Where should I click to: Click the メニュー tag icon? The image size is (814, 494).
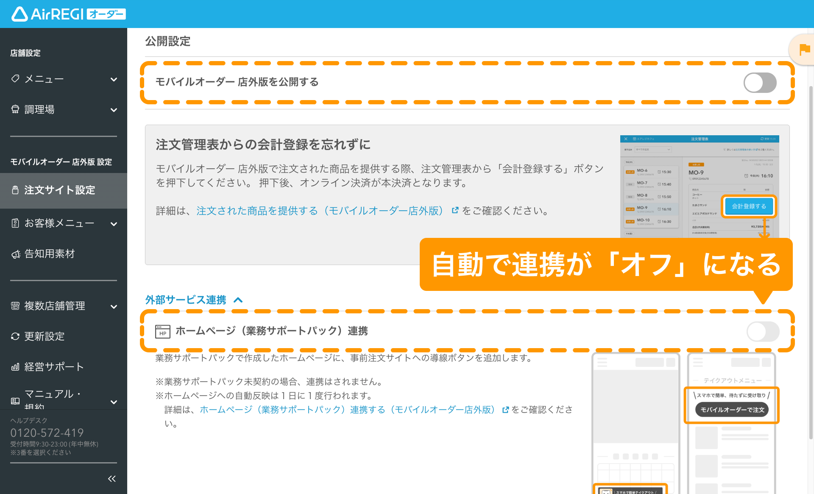pyautogui.click(x=15, y=79)
